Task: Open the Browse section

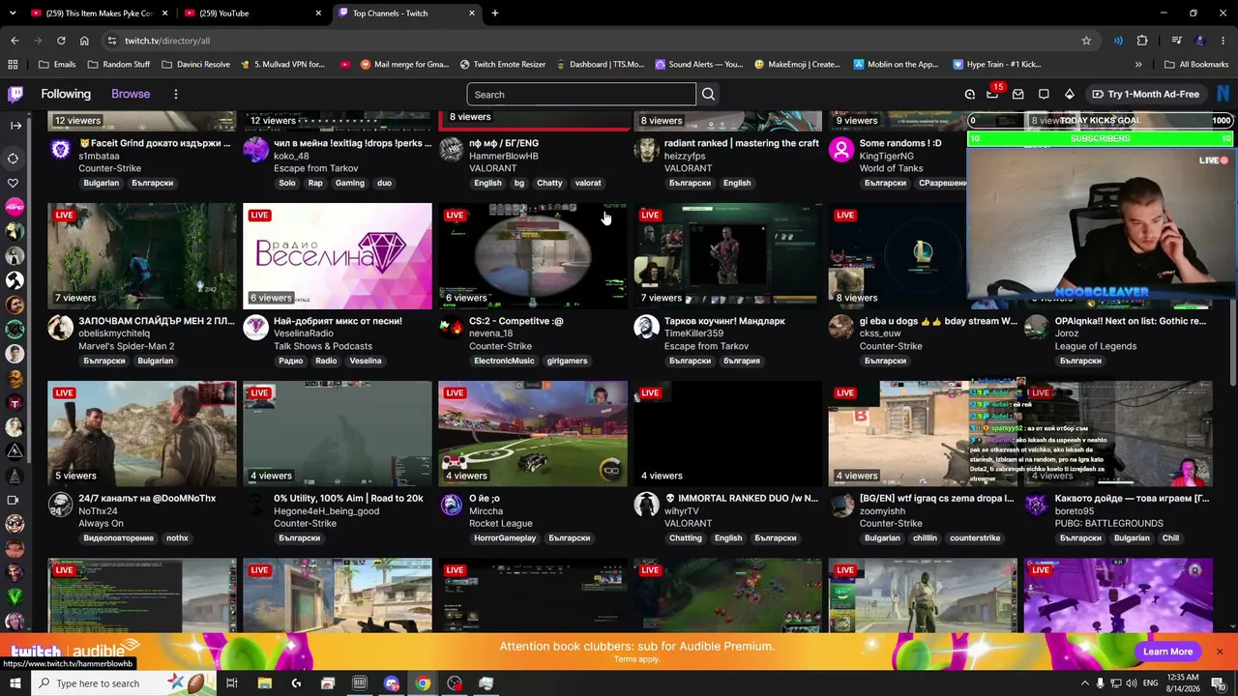Action: [131, 94]
